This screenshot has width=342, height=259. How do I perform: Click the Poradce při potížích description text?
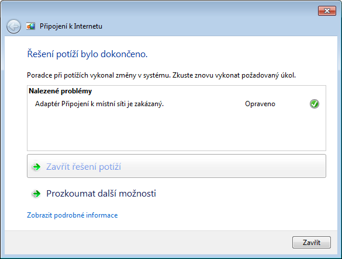coord(161,75)
